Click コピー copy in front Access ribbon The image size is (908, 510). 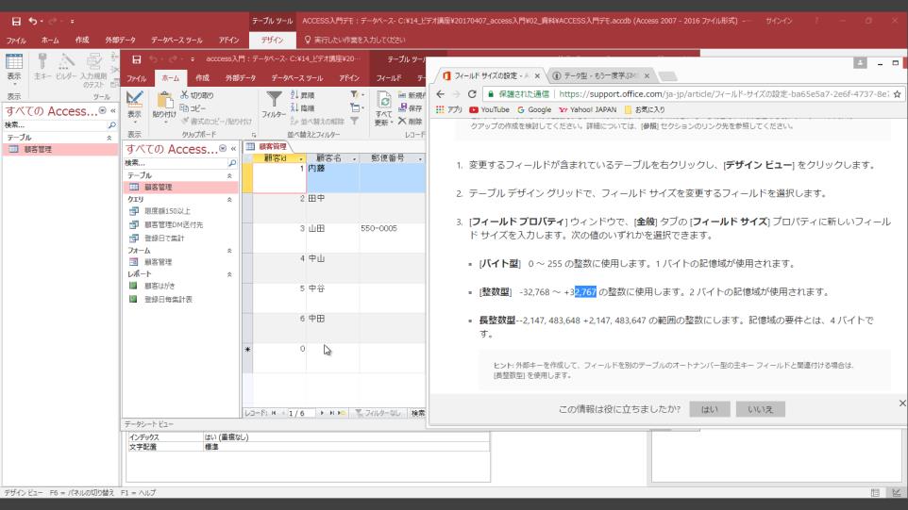[193, 108]
